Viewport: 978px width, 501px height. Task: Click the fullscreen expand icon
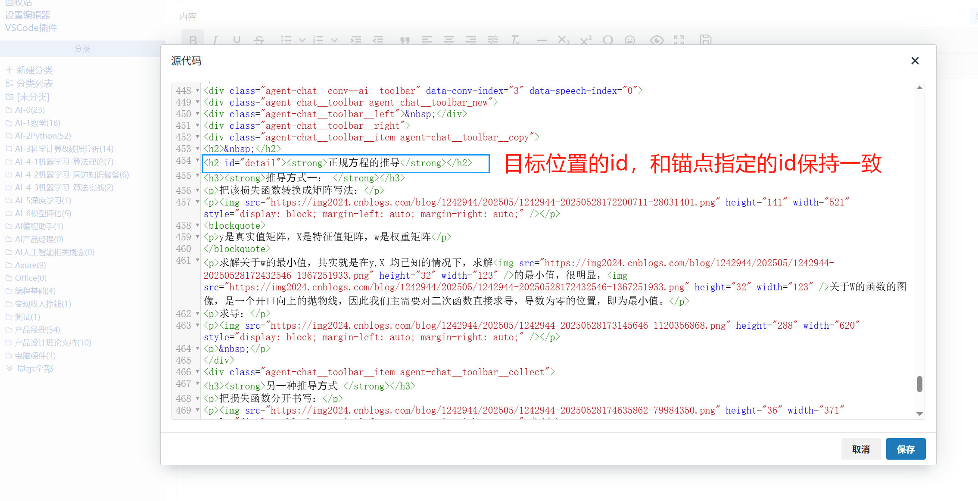pyautogui.click(x=679, y=40)
